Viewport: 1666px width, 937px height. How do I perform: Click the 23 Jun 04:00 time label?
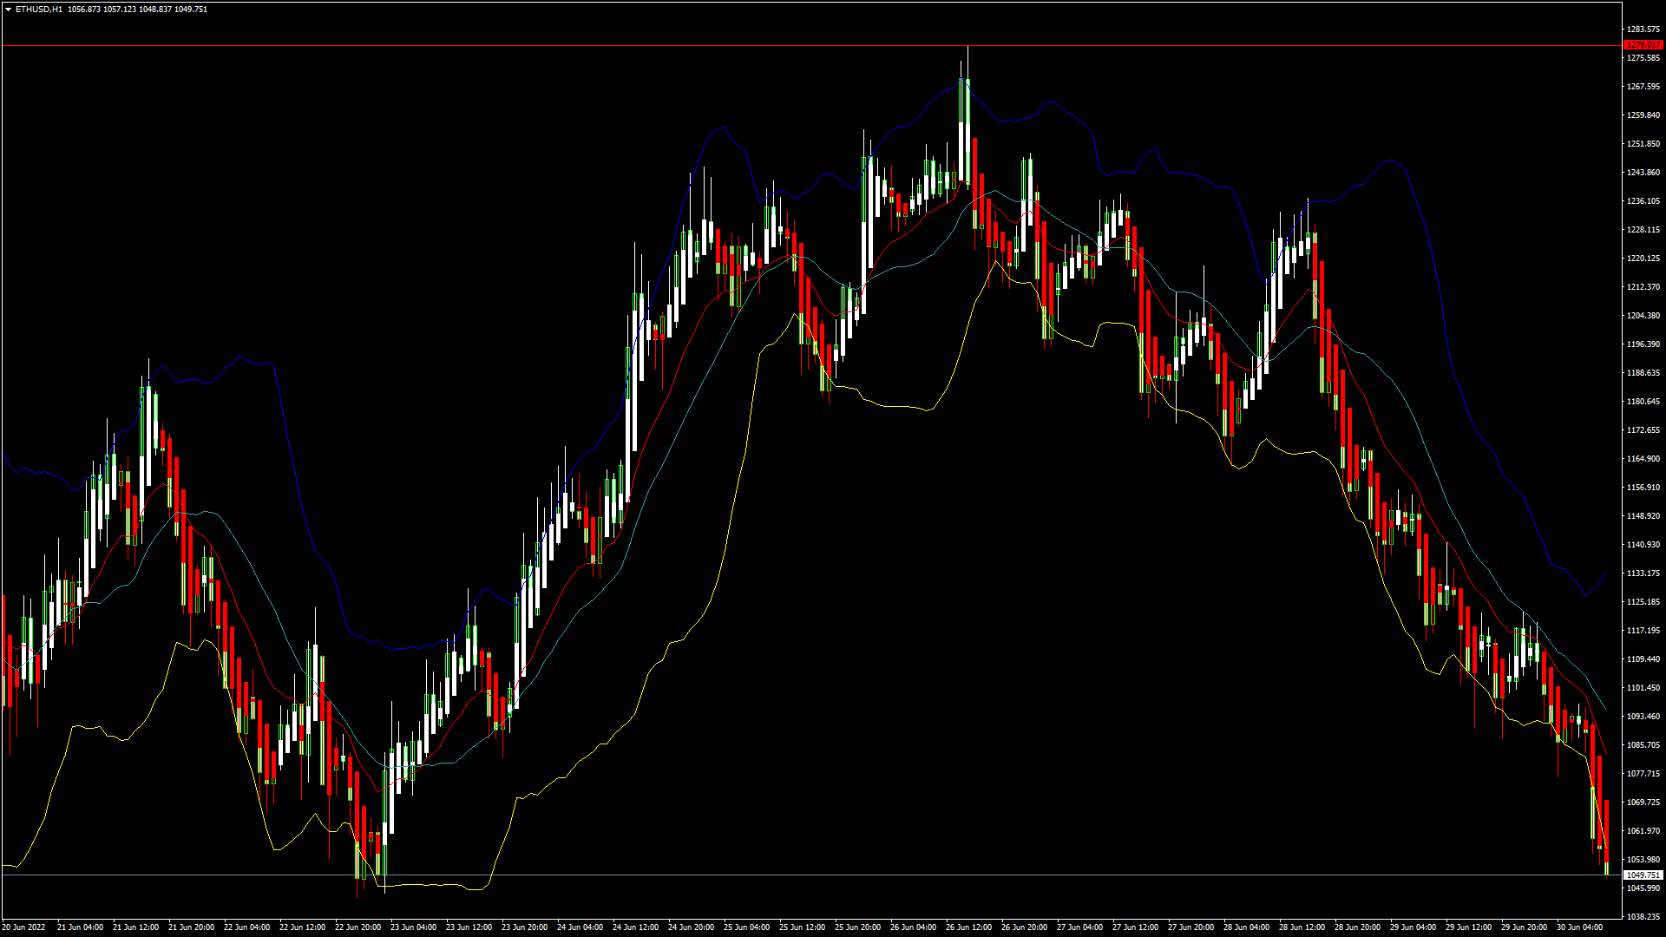(413, 927)
